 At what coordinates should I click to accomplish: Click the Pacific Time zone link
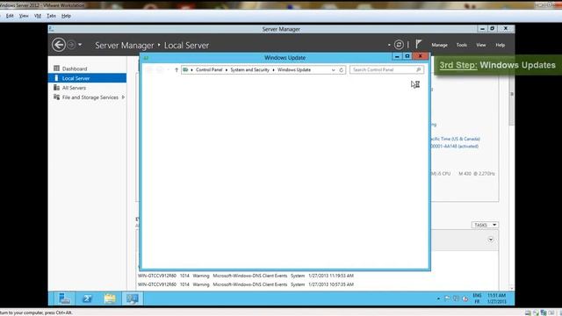coord(455,139)
